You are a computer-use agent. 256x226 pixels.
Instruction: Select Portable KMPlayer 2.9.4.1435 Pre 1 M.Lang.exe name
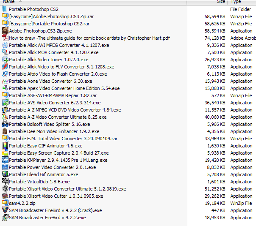pos(58,160)
